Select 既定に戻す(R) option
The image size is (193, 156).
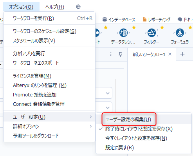[x=144, y=148]
